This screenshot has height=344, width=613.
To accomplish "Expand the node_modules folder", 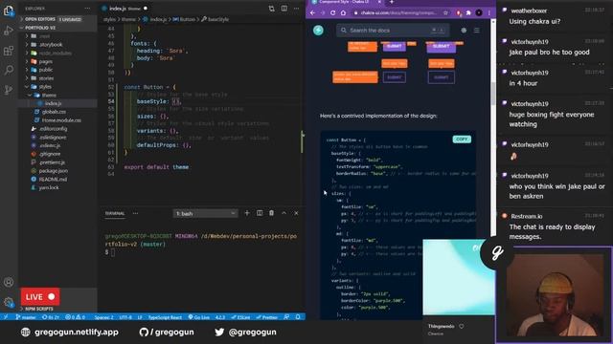I will pyautogui.click(x=56, y=54).
